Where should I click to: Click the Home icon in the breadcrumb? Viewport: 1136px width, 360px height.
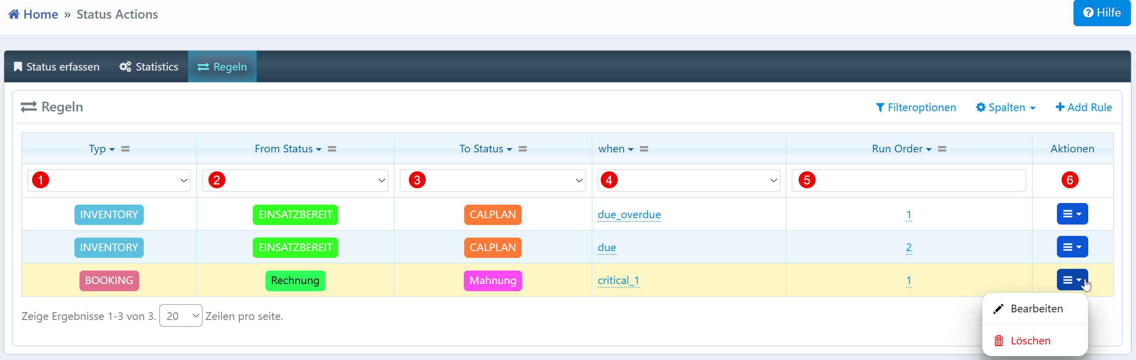click(14, 14)
